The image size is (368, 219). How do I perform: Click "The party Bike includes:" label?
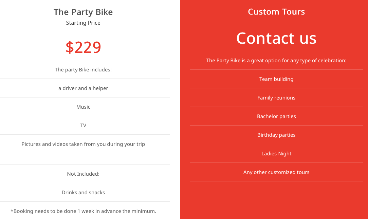(83, 70)
